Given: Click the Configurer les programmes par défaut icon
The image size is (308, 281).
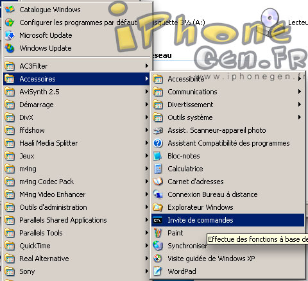Looking at the screenshot, I should [10, 22].
